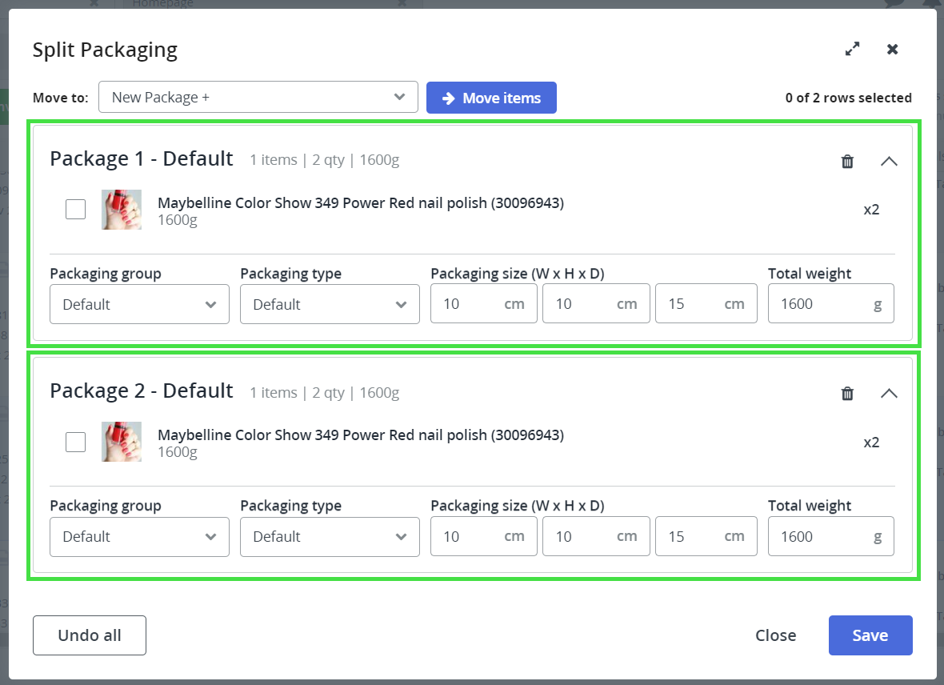Collapse the Package 1 section
944x685 pixels.
(889, 162)
